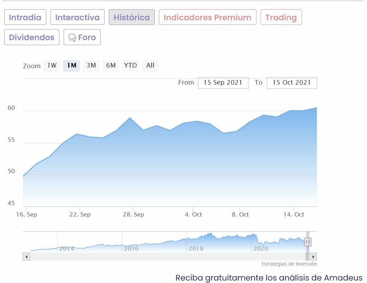Click the 28. Sep axis label

(x=133, y=214)
